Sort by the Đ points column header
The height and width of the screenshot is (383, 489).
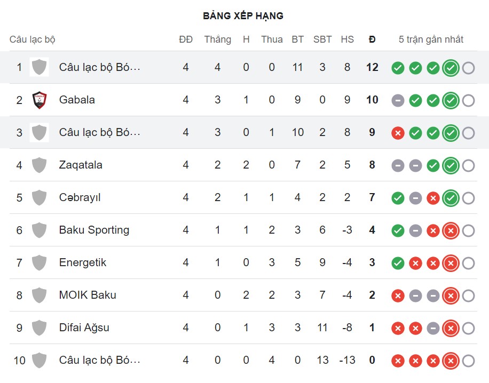pyautogui.click(x=372, y=39)
